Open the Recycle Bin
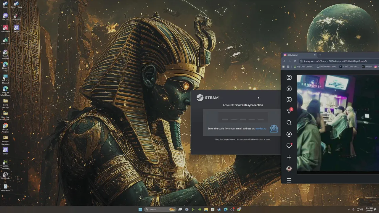The image size is (379, 213). pos(5,188)
